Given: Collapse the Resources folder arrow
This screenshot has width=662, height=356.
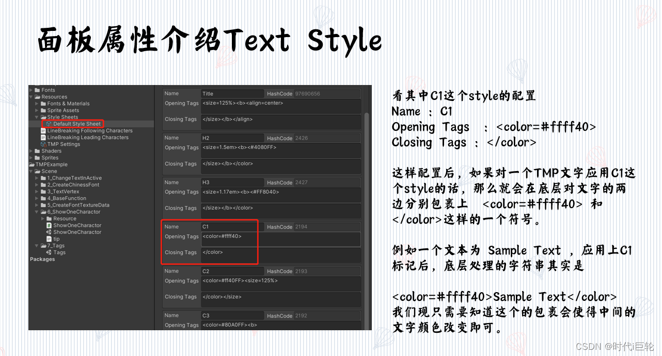Looking at the screenshot, I should (x=32, y=97).
